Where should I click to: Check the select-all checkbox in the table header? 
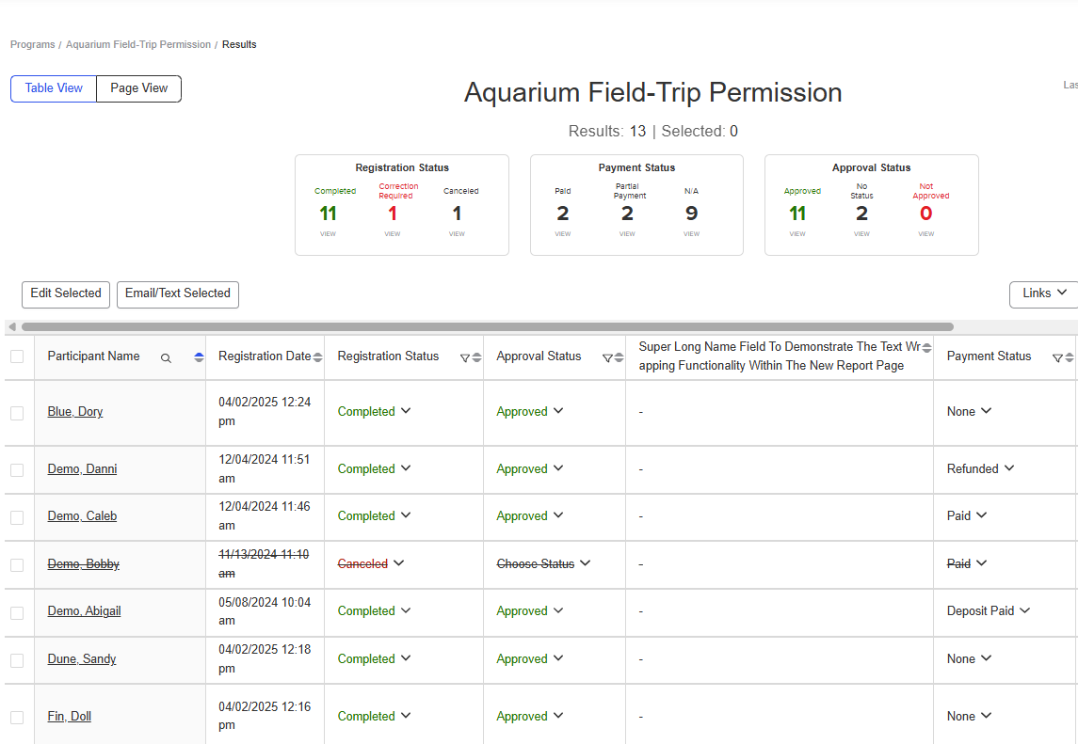tap(17, 356)
